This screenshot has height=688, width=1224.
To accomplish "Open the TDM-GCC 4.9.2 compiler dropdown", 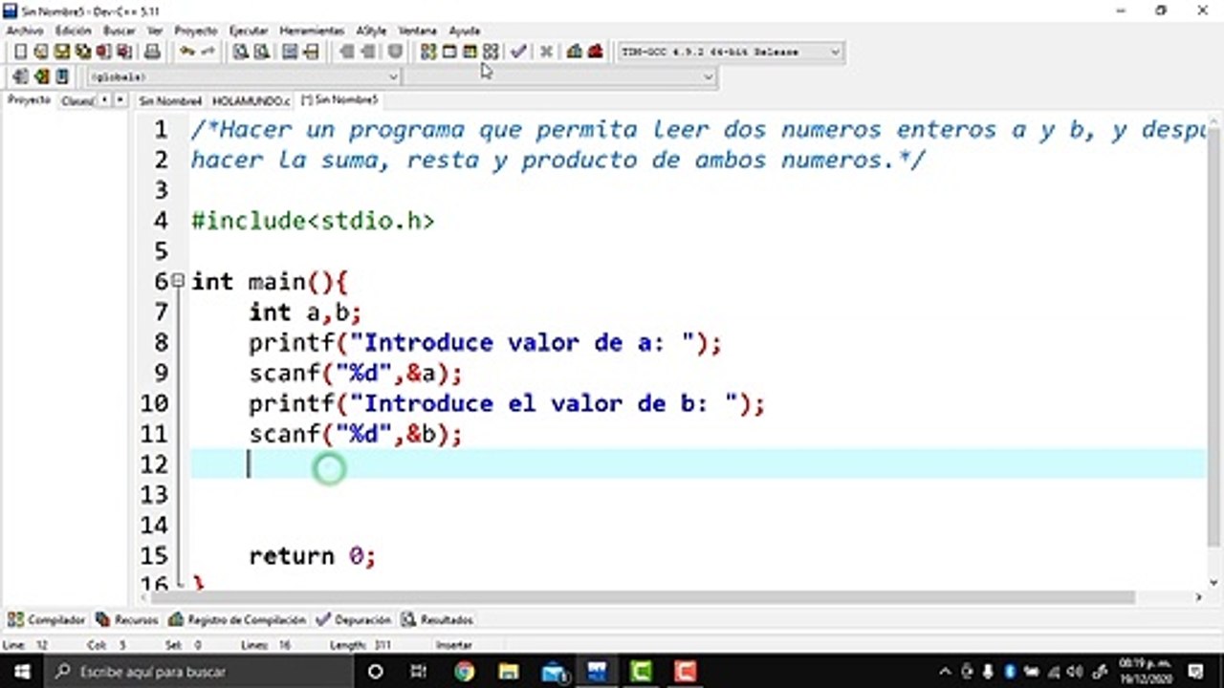I will coord(834,52).
